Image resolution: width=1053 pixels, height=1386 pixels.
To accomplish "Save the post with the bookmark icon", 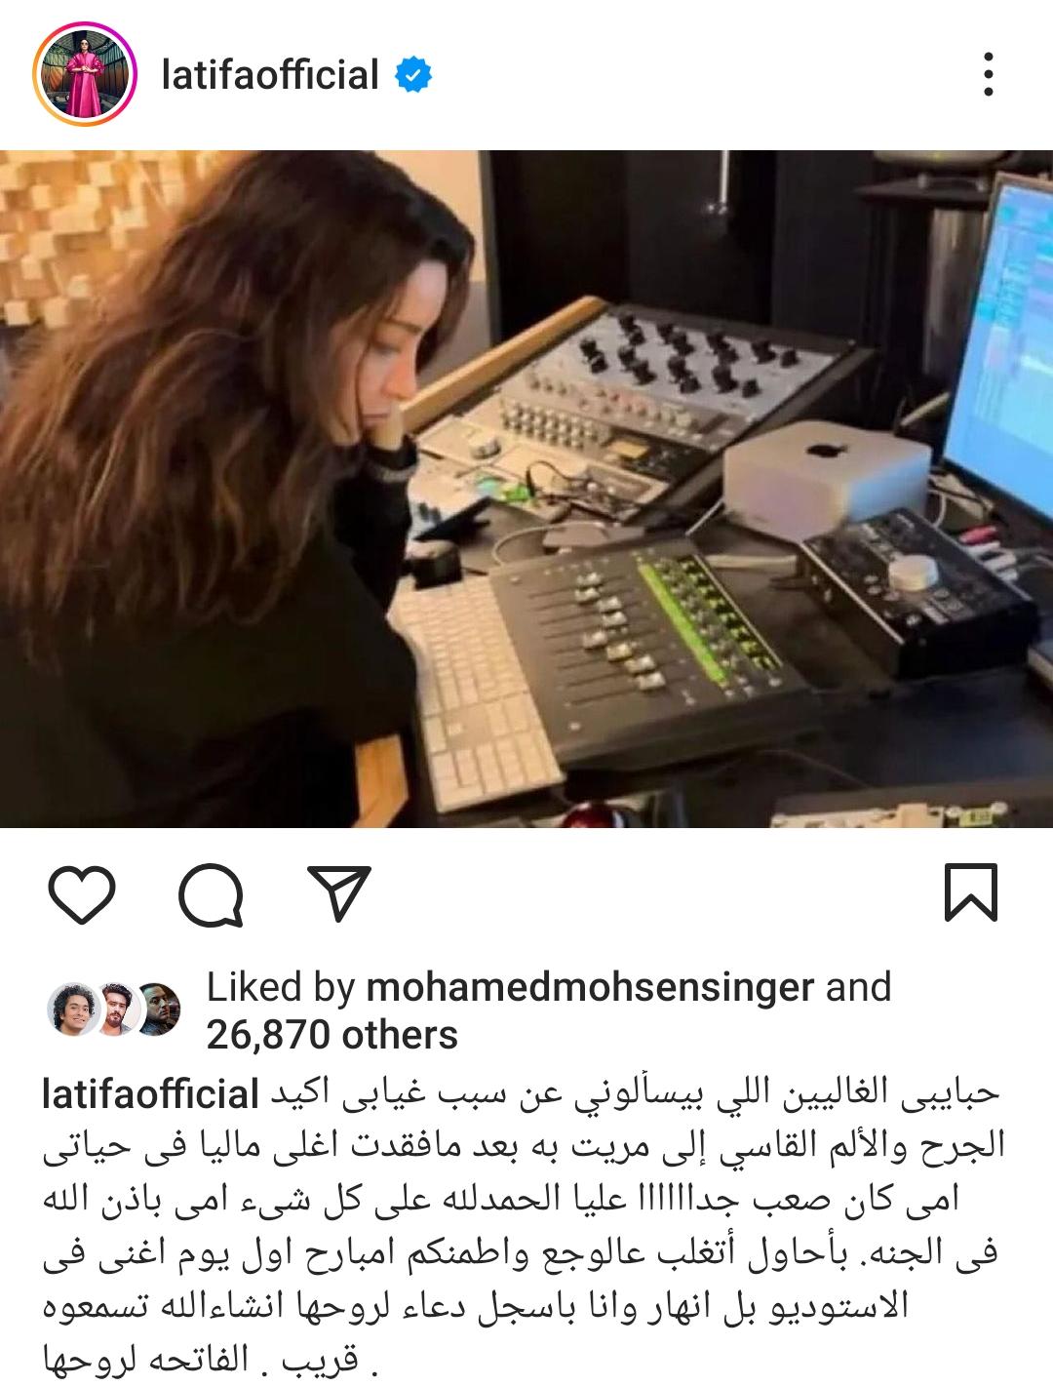I will pos(971,892).
